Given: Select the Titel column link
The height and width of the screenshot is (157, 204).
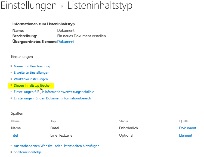Looking at the screenshot, I should (14, 135).
